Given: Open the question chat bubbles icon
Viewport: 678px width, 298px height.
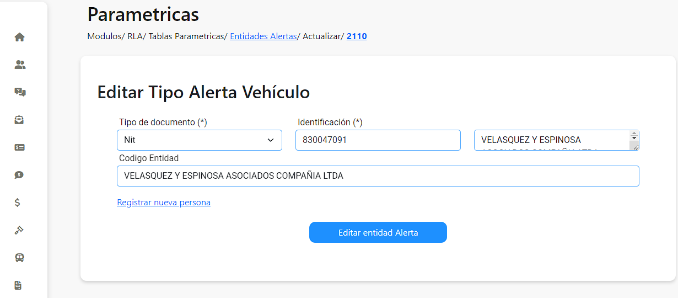Looking at the screenshot, I should click(x=20, y=92).
